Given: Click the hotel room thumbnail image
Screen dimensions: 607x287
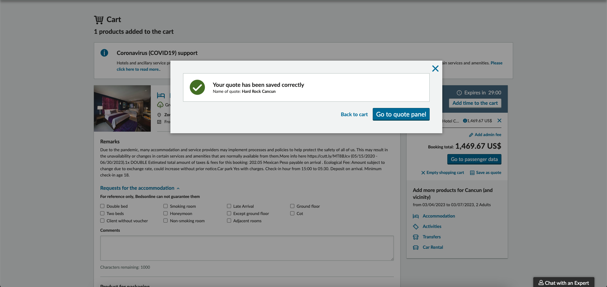Looking at the screenshot, I should (122, 108).
